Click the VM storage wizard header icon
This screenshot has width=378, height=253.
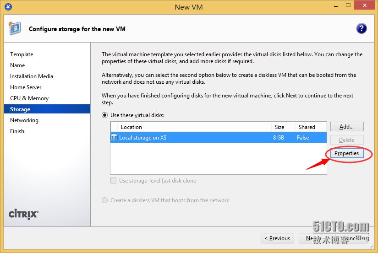(15, 28)
